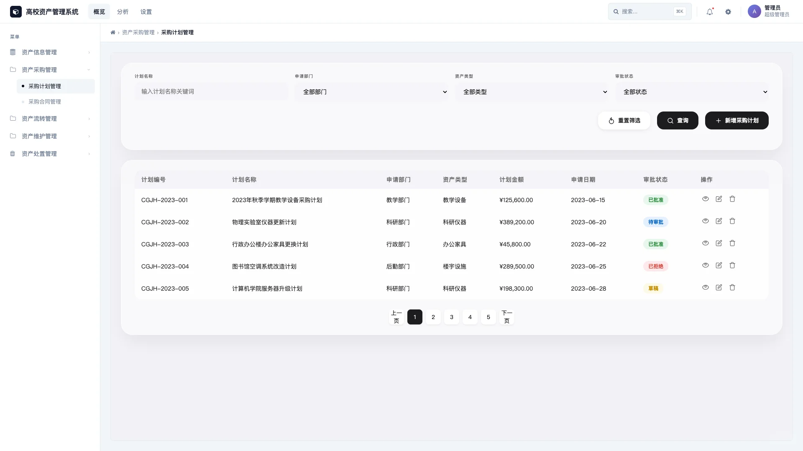Click the delete icon for CGJH-2023-004

point(732,265)
